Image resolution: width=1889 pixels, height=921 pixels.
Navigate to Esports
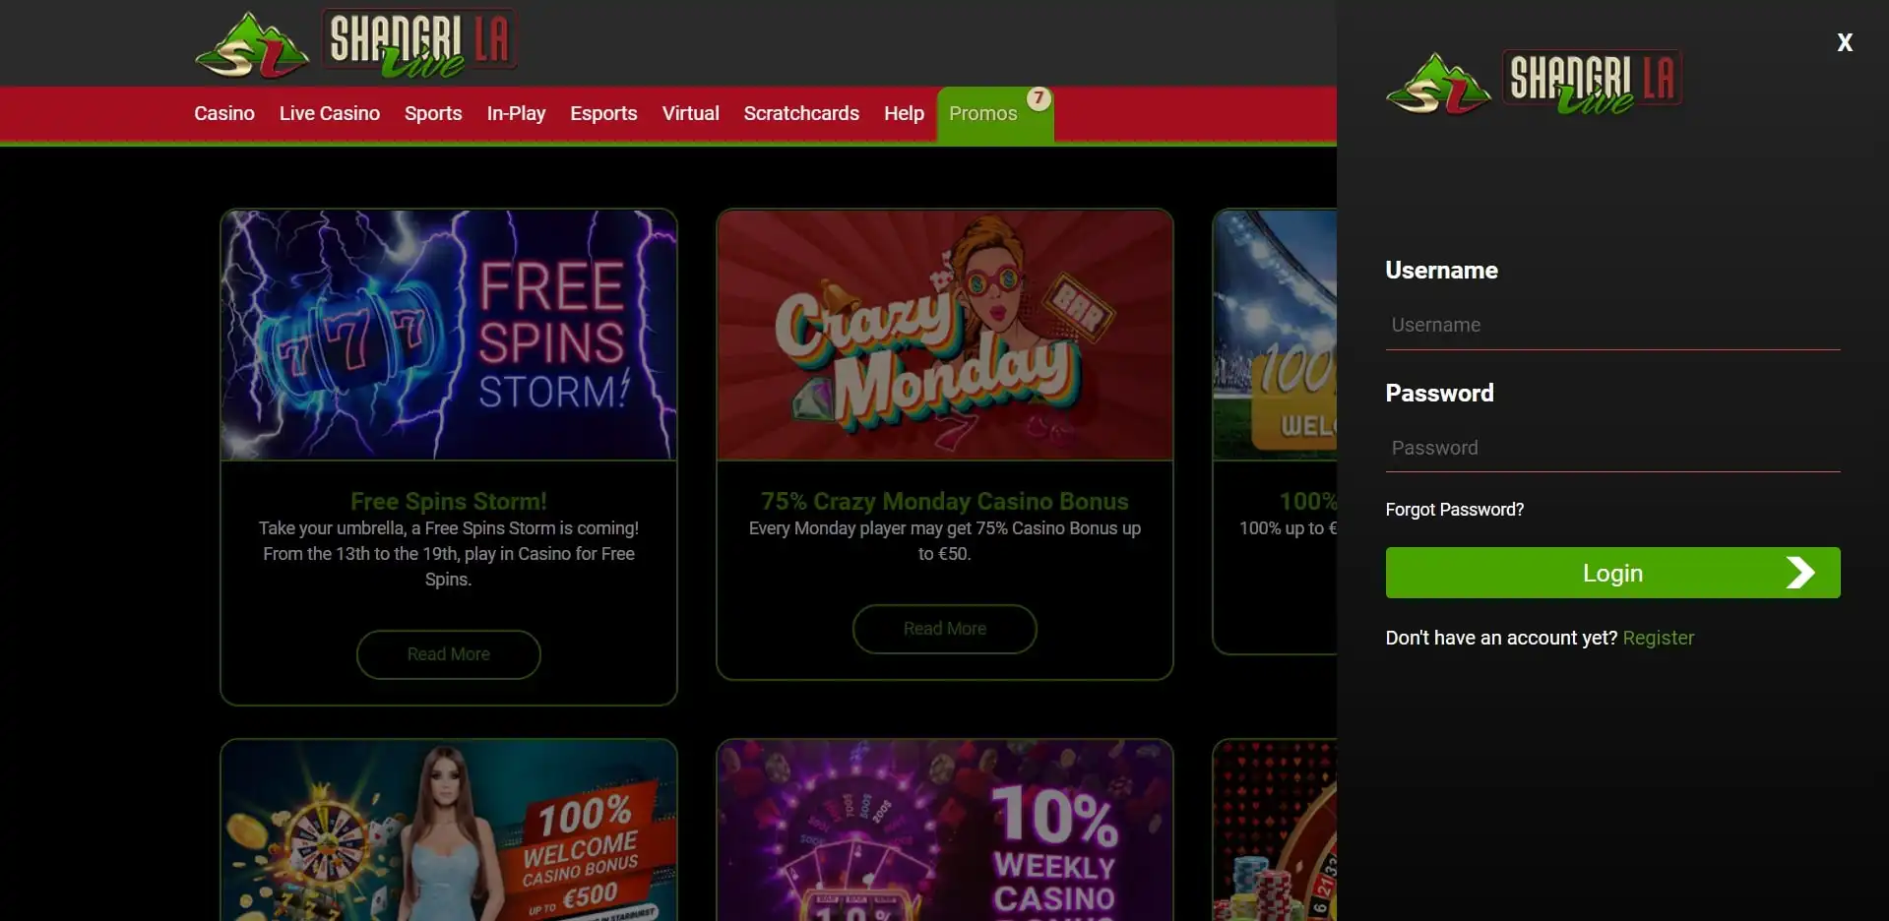[603, 113]
